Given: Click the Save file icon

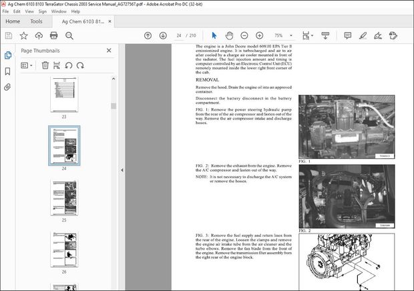Looking at the screenshot, I should click(9, 35).
